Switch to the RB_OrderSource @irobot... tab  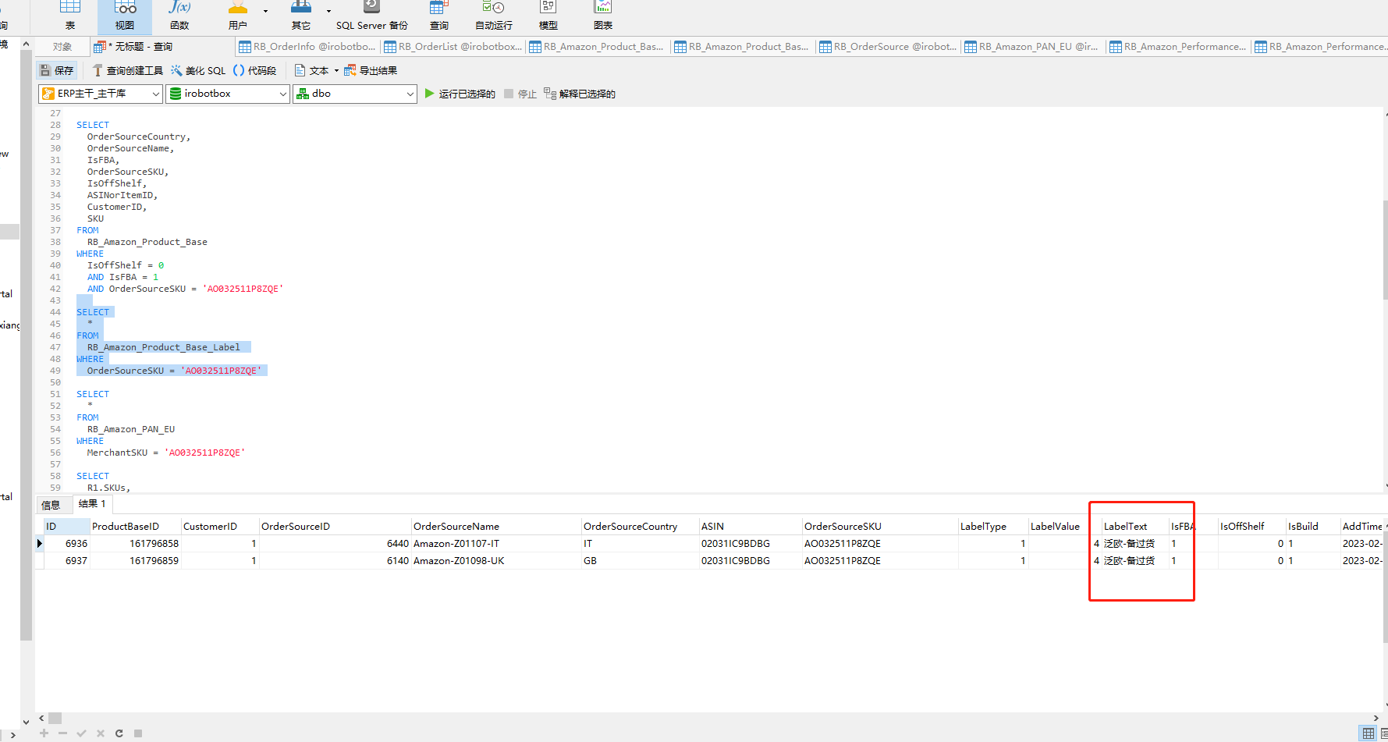[888, 47]
